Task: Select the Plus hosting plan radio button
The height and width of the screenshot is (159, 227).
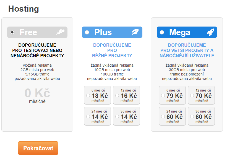Action: 87,32
